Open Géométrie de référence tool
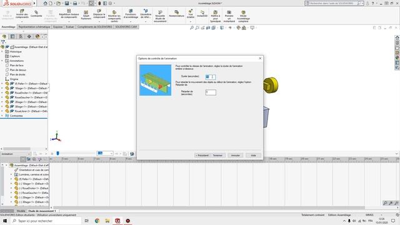This screenshot has height=225, width=400. [146, 14]
